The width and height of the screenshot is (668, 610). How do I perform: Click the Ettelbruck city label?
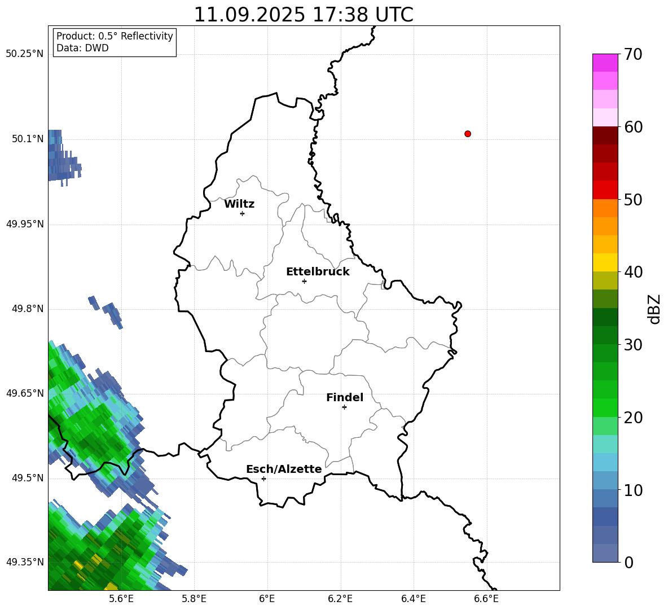point(318,272)
